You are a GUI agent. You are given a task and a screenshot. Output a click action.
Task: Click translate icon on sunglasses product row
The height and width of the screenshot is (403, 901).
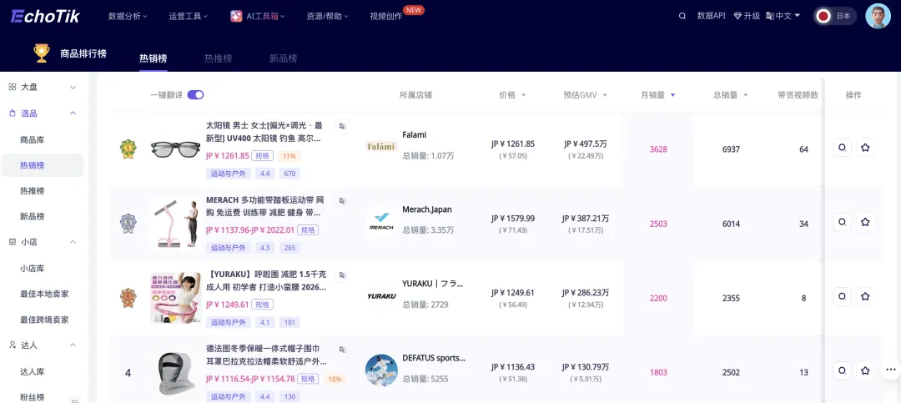coord(343,127)
